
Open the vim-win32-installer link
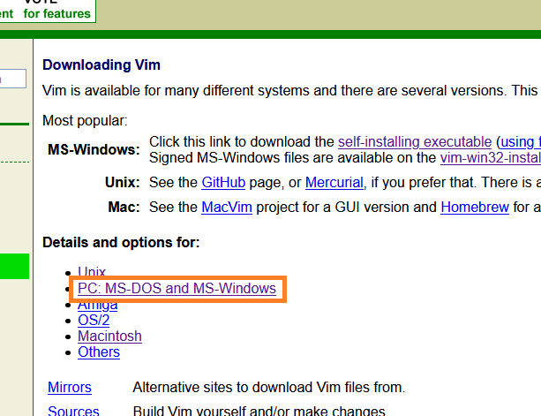(491, 158)
